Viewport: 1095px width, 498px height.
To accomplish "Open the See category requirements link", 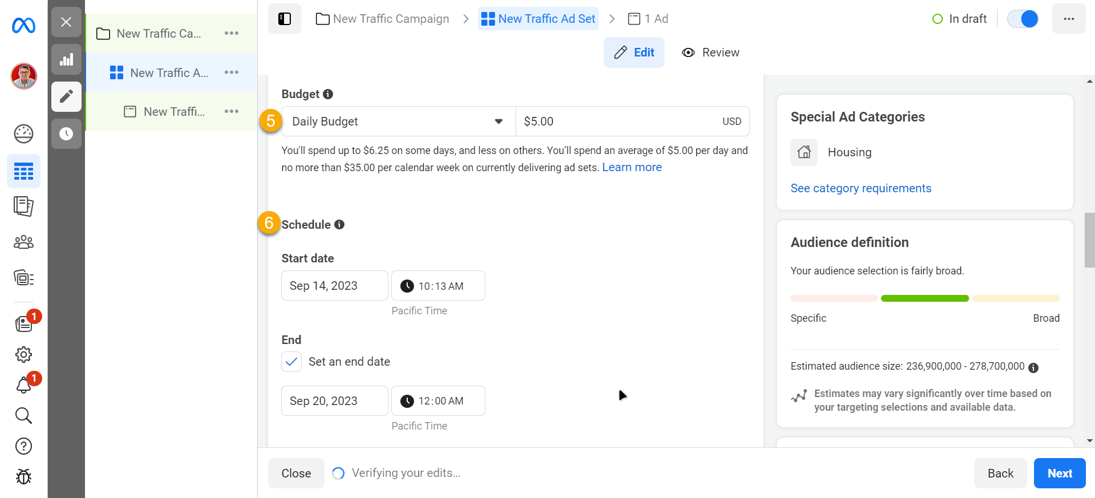I will pos(861,188).
